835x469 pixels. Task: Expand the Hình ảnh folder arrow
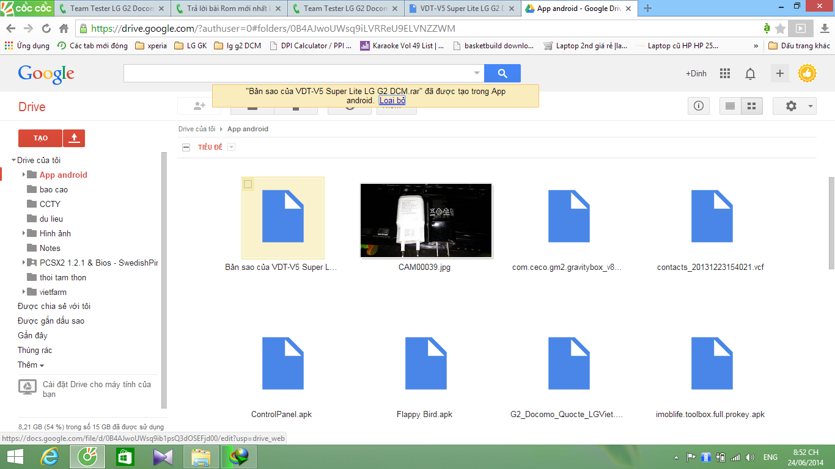(x=23, y=233)
